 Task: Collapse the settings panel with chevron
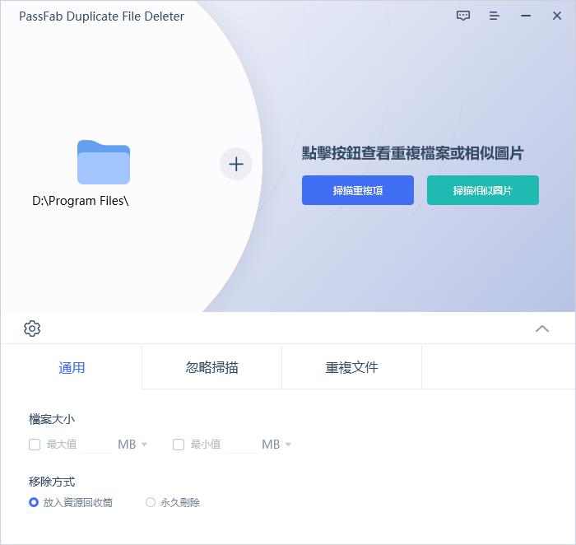542,328
